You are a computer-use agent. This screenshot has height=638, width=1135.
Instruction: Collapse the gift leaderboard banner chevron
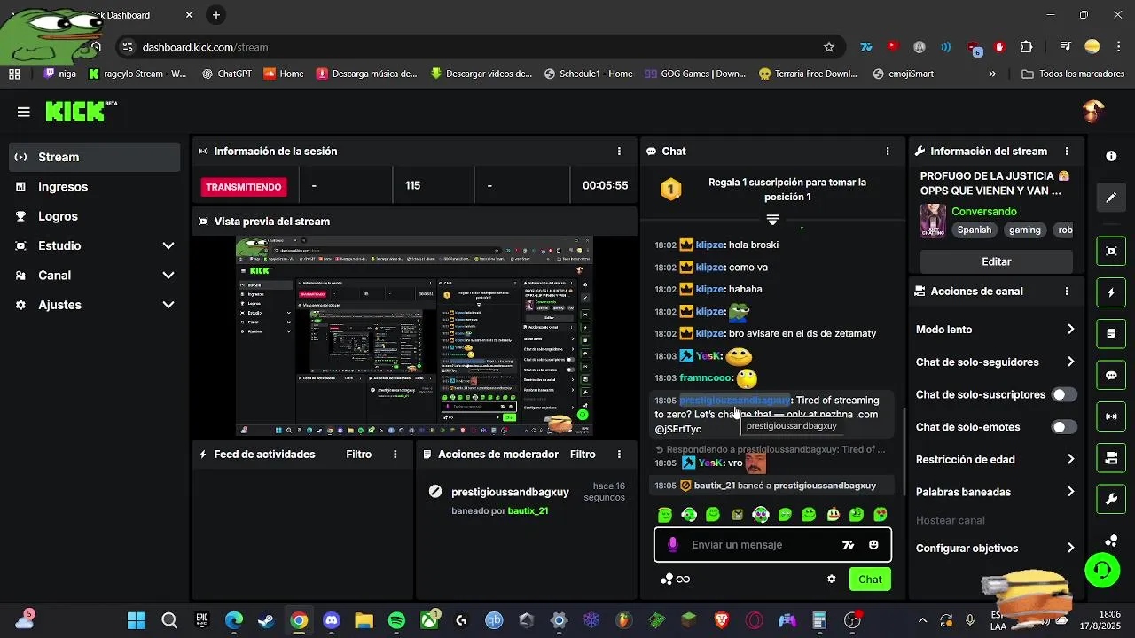point(772,219)
